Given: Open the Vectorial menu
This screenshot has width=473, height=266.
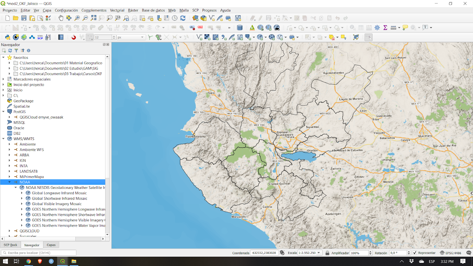Looking at the screenshot, I should [117, 10].
